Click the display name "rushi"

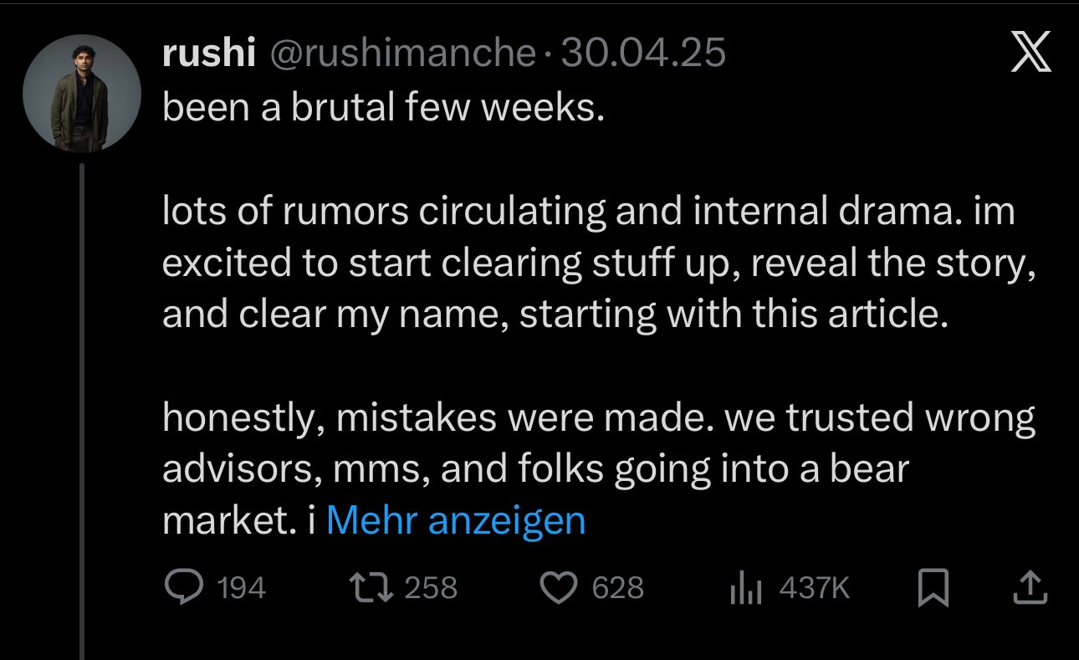point(207,54)
